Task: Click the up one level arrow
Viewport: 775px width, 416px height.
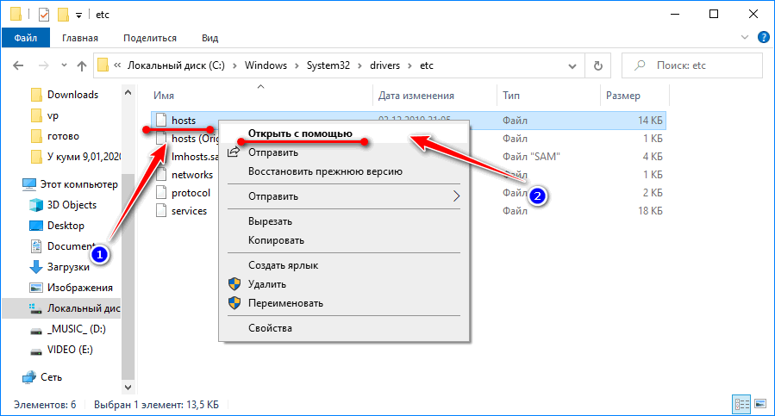Action: 82,65
